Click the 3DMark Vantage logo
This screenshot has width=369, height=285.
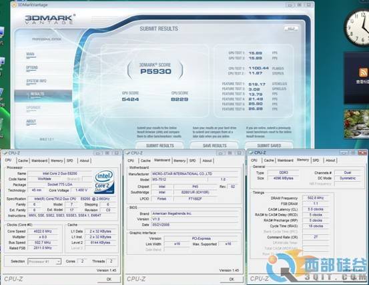click(50, 19)
